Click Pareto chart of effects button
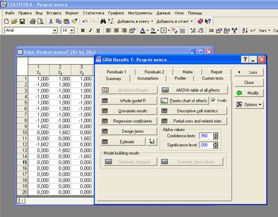The image size is (278, 217). tap(184, 100)
